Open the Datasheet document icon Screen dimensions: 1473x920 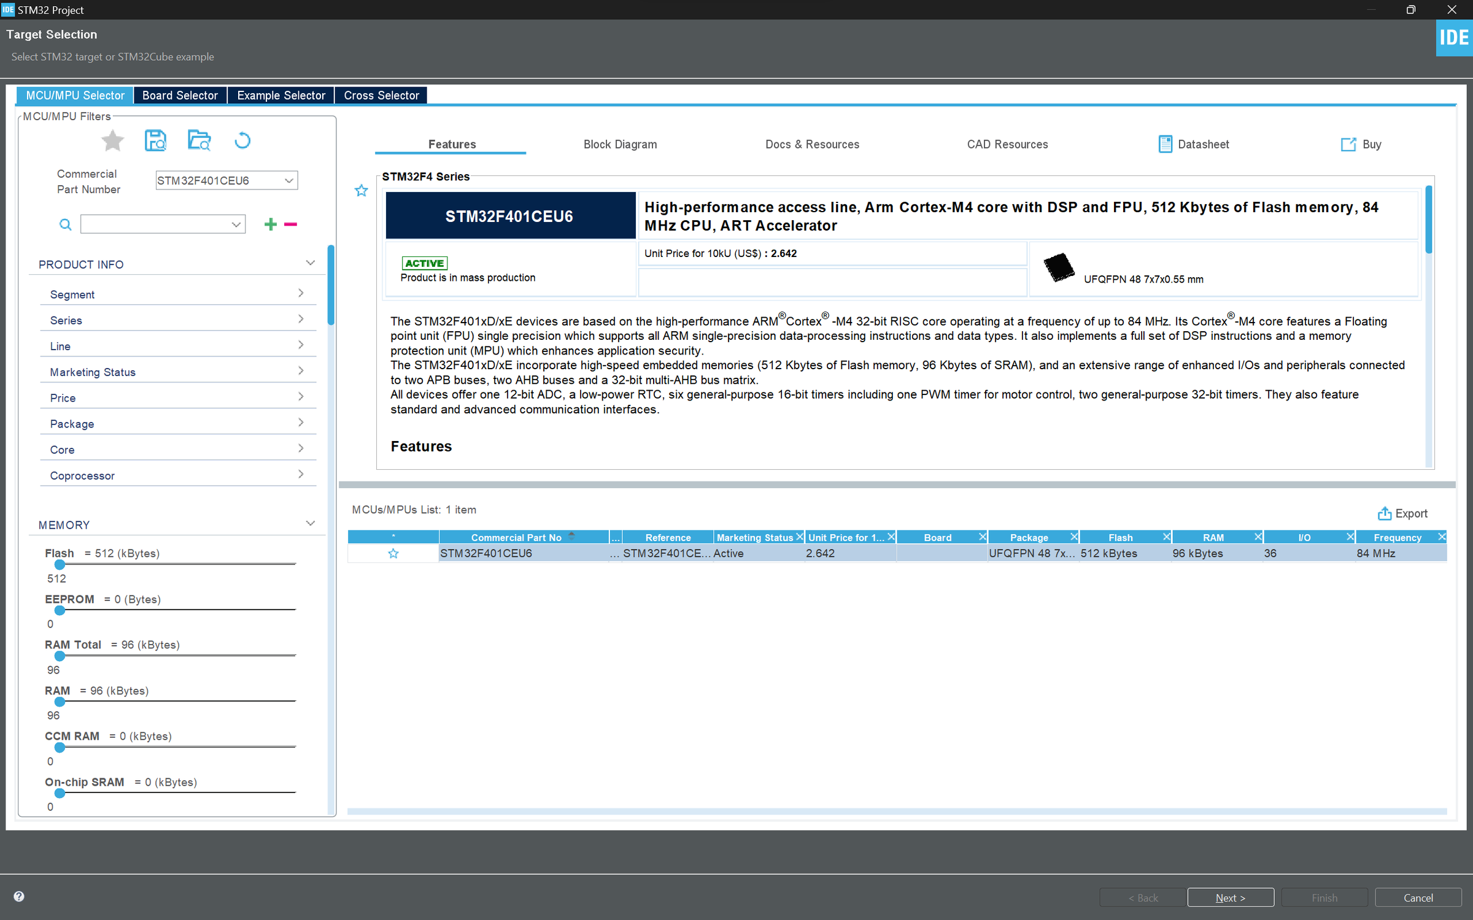point(1165,144)
